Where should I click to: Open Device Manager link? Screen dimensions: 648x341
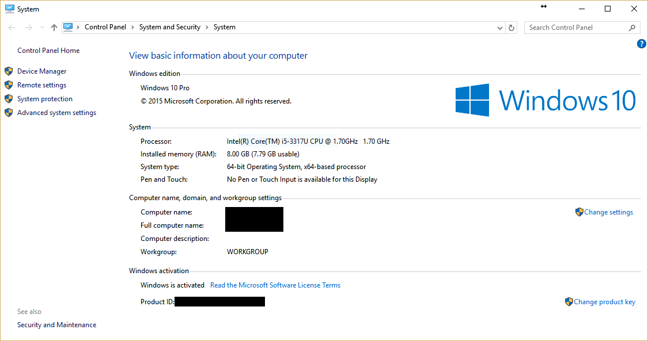(x=41, y=71)
